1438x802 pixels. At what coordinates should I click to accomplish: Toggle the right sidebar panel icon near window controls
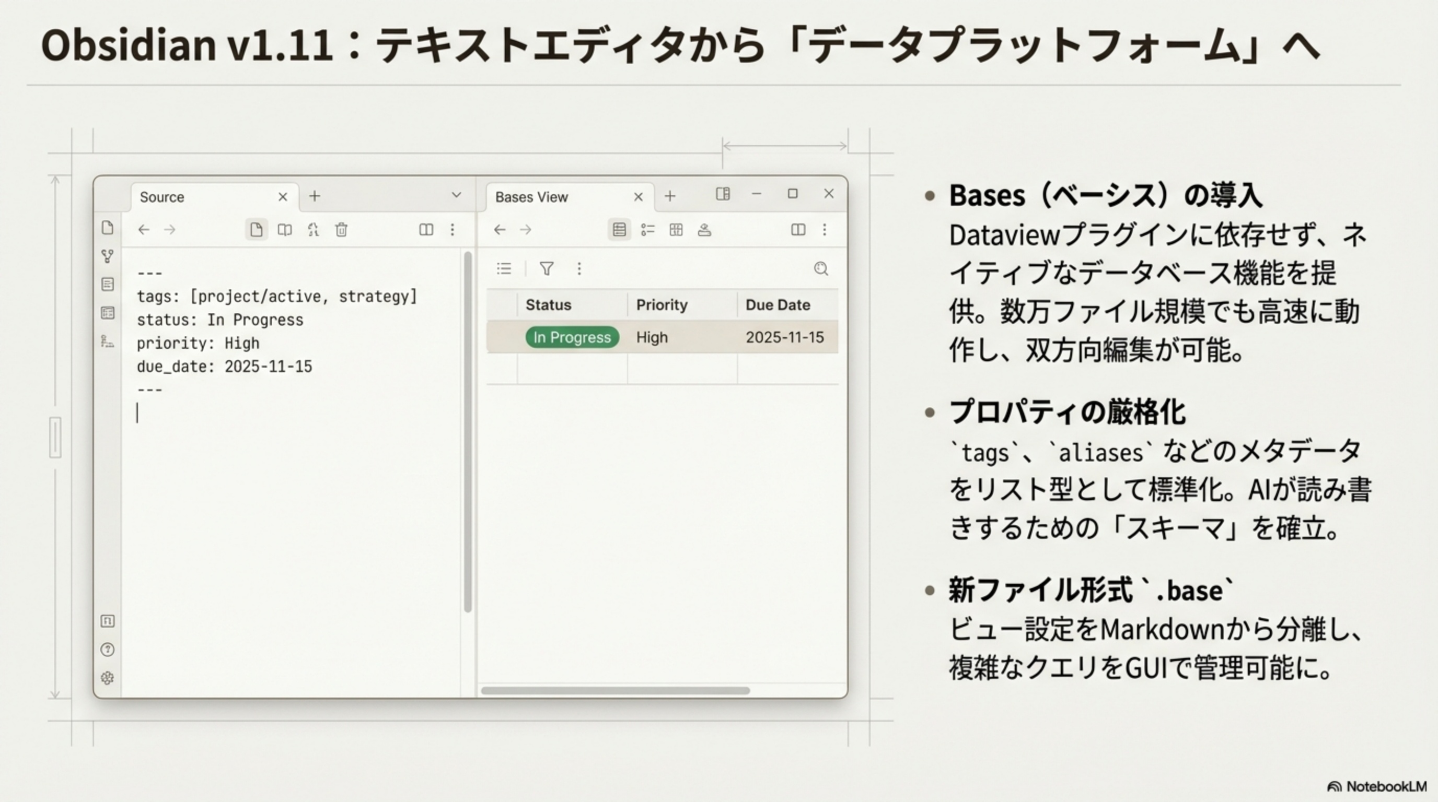coord(724,194)
